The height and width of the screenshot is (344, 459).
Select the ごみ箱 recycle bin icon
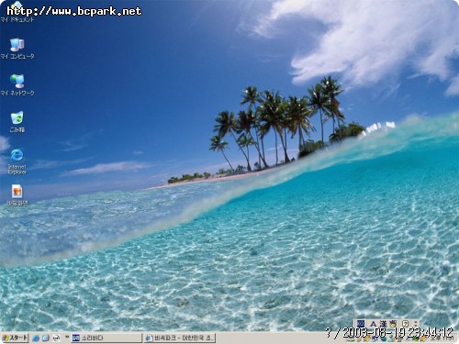pos(17,122)
